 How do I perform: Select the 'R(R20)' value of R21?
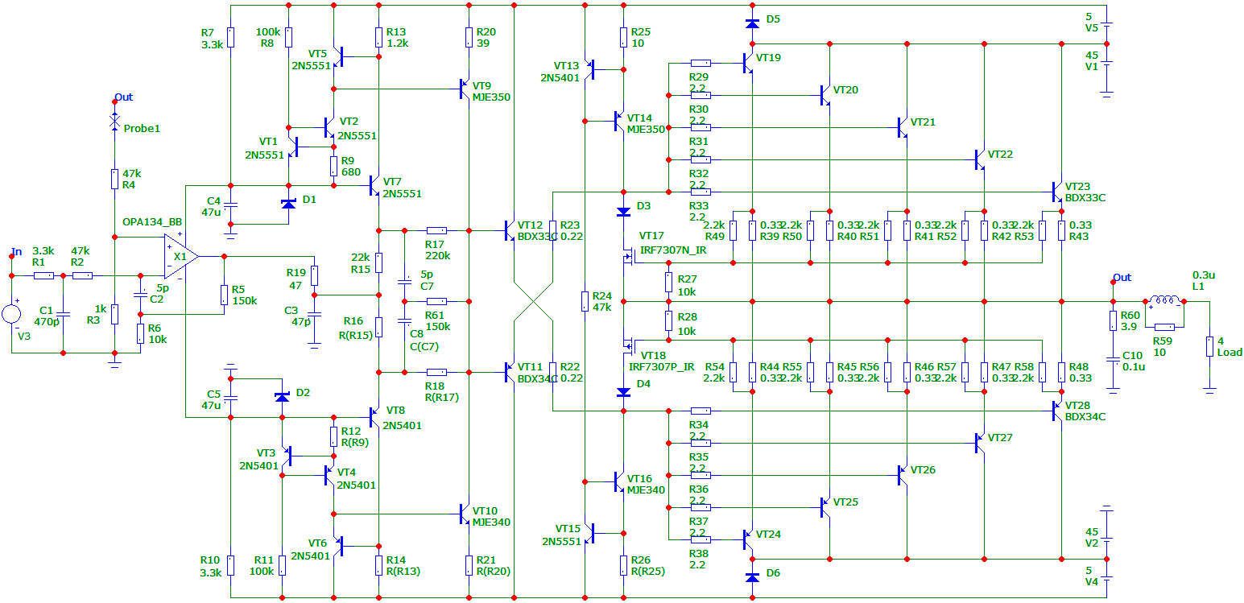click(494, 571)
